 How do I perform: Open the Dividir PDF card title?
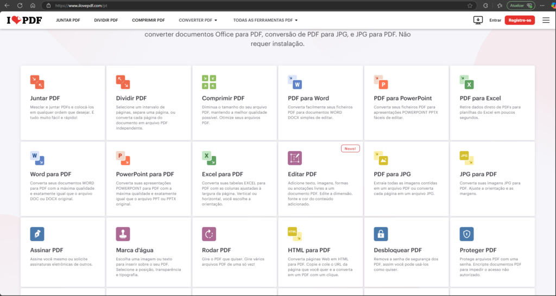[131, 98]
